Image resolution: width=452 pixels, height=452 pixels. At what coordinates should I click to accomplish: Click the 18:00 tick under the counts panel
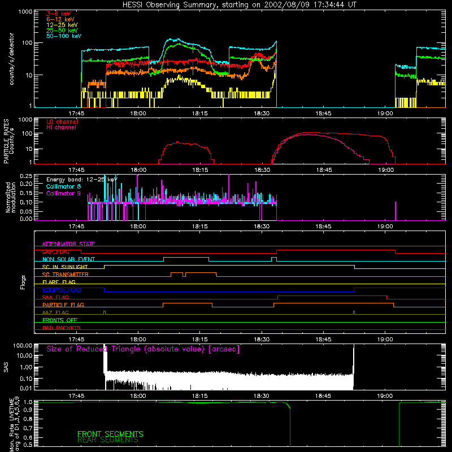point(138,114)
